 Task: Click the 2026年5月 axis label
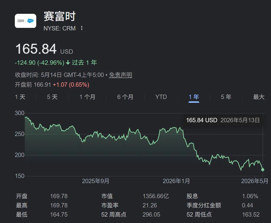point(255,181)
